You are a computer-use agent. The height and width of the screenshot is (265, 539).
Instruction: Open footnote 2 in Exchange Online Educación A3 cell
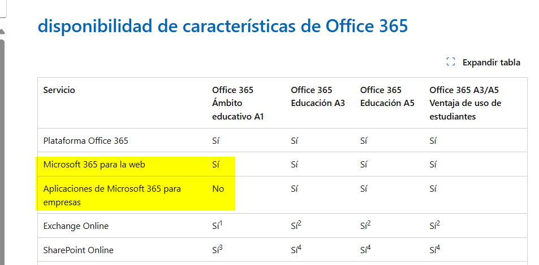pyautogui.click(x=299, y=223)
